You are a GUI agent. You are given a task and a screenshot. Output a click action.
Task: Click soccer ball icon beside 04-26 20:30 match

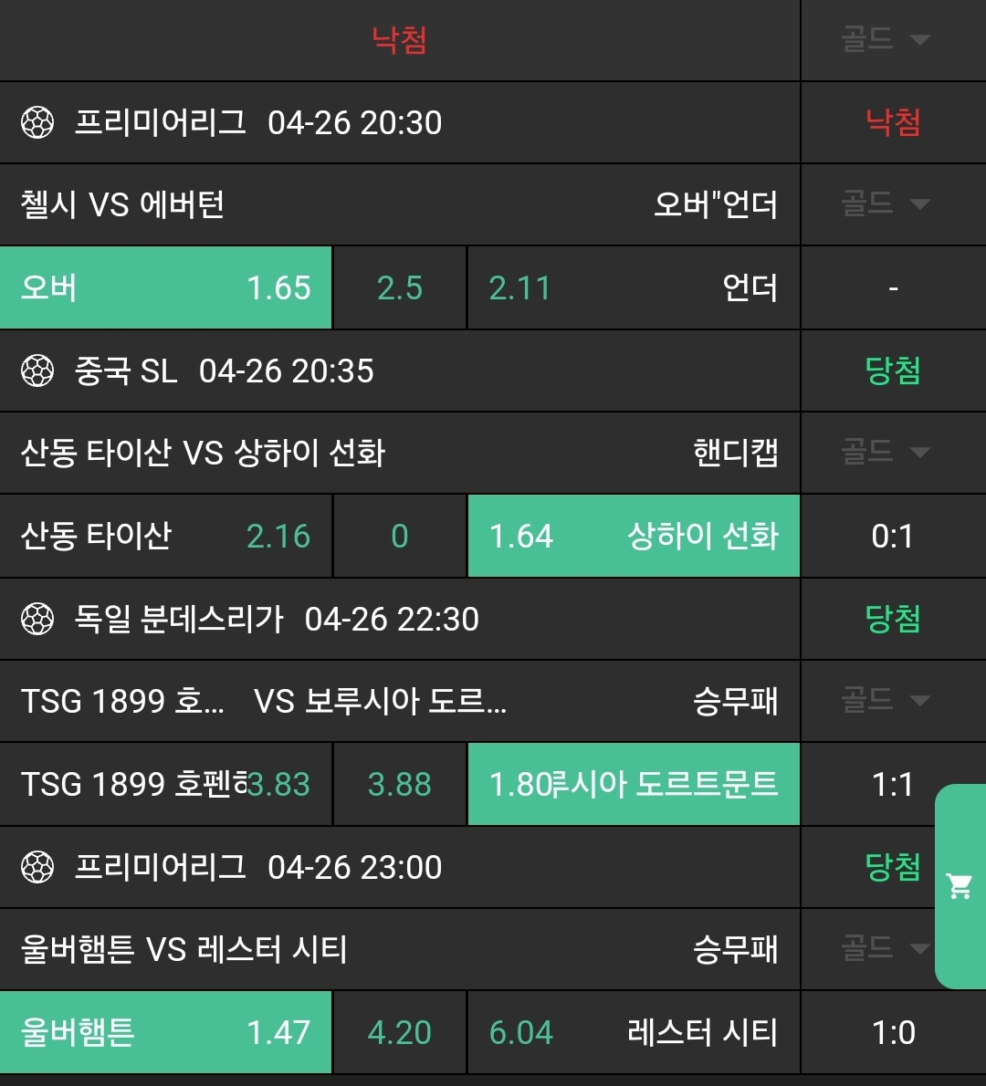pos(37,122)
